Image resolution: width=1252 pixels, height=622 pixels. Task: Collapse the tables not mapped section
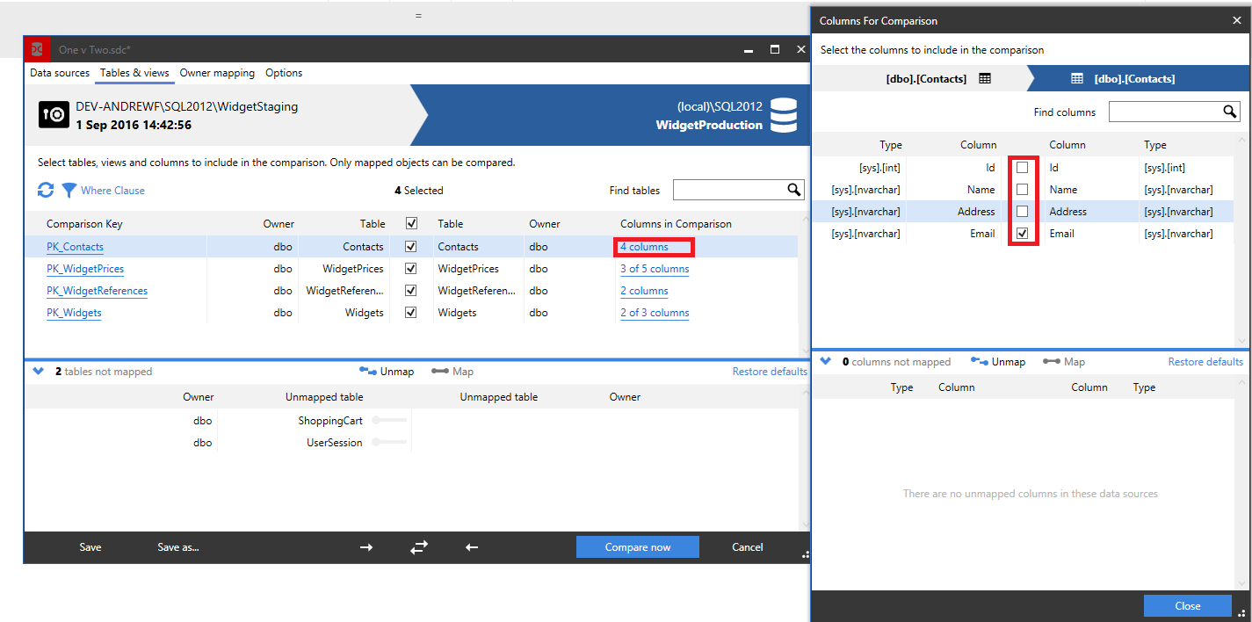click(38, 372)
